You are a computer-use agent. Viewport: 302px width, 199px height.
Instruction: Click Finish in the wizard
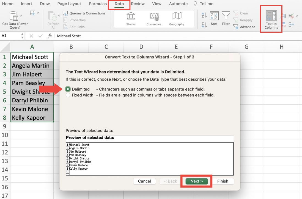[x=223, y=181]
